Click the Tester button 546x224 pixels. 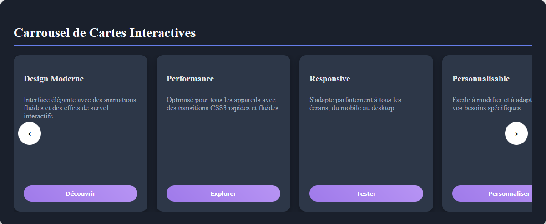click(x=366, y=193)
